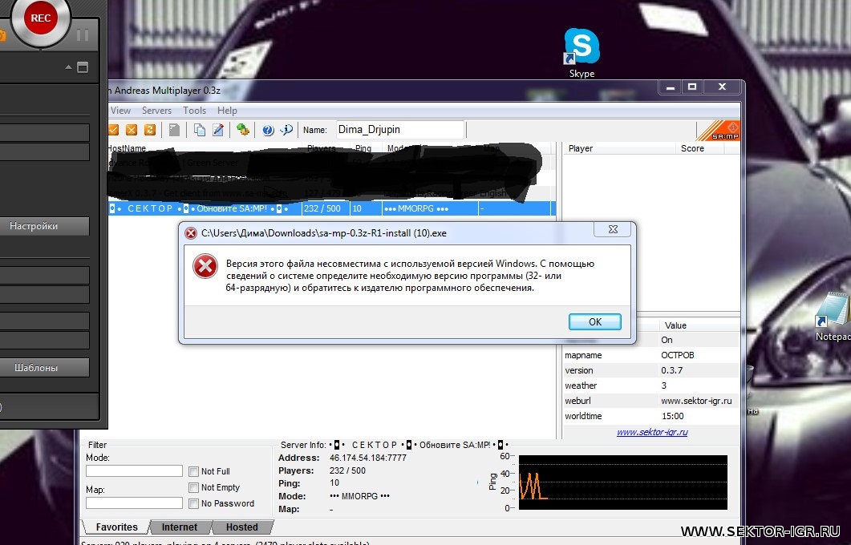Switch to the Favorites tab
The width and height of the screenshot is (851, 545).
(x=116, y=527)
